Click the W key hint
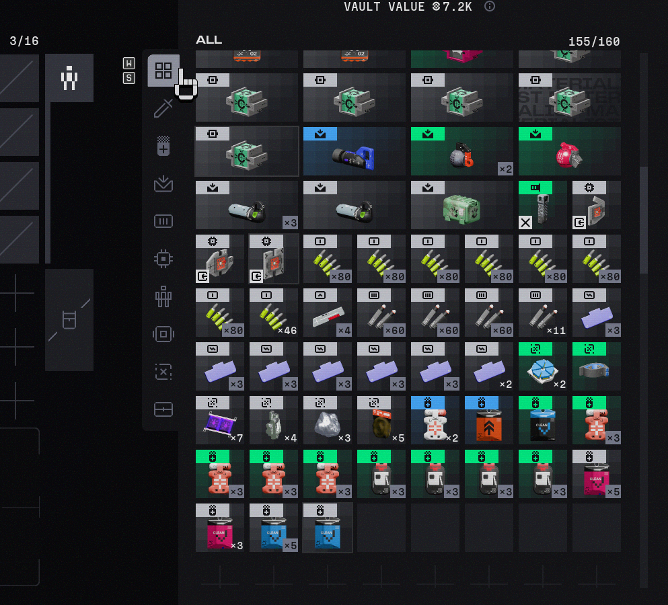Screen dimensions: 668x605 pos(129,63)
